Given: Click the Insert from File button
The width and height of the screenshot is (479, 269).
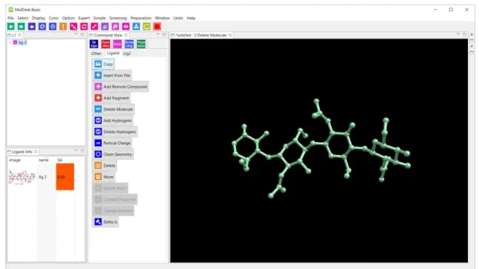Looking at the screenshot, I should pyautogui.click(x=112, y=75).
